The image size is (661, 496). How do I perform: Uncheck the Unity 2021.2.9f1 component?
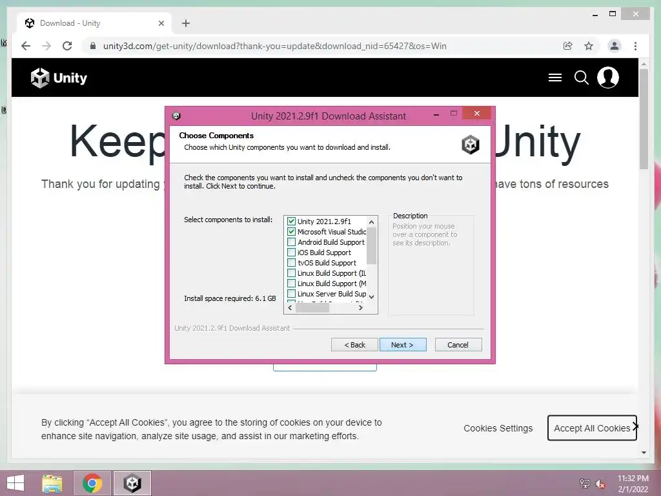pyautogui.click(x=291, y=221)
